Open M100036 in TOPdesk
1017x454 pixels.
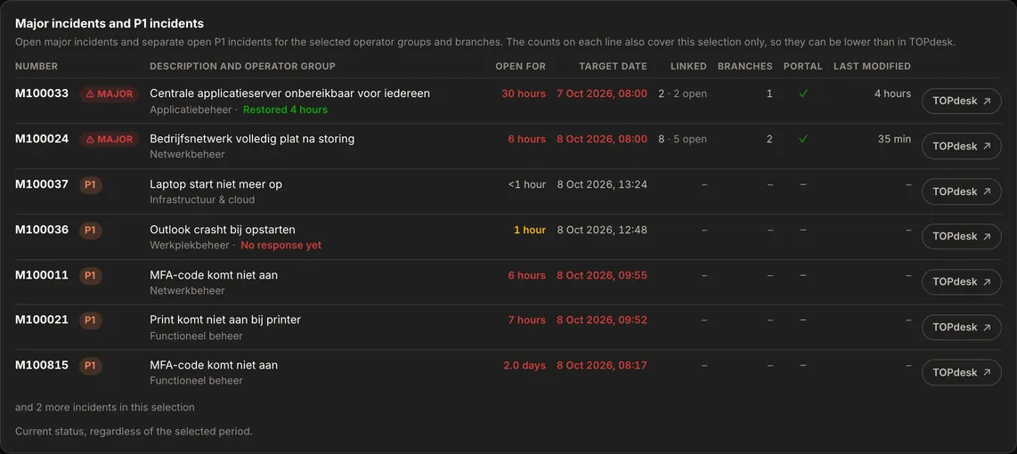961,237
